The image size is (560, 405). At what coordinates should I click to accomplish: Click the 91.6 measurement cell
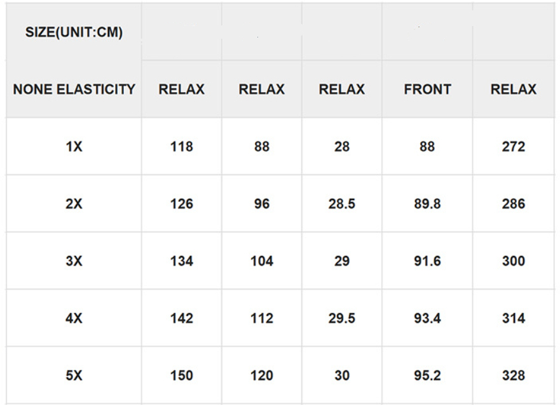click(427, 261)
